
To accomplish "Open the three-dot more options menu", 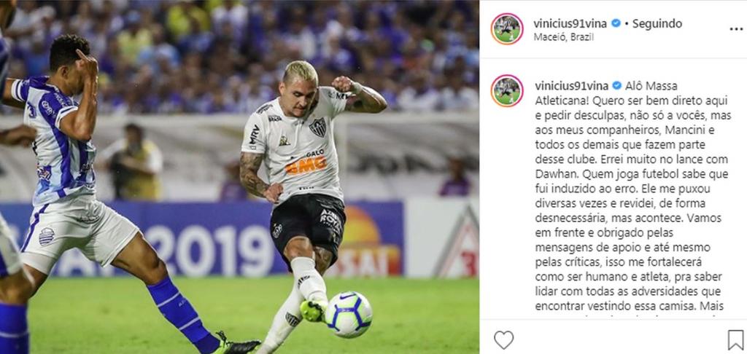I will (736, 29).
